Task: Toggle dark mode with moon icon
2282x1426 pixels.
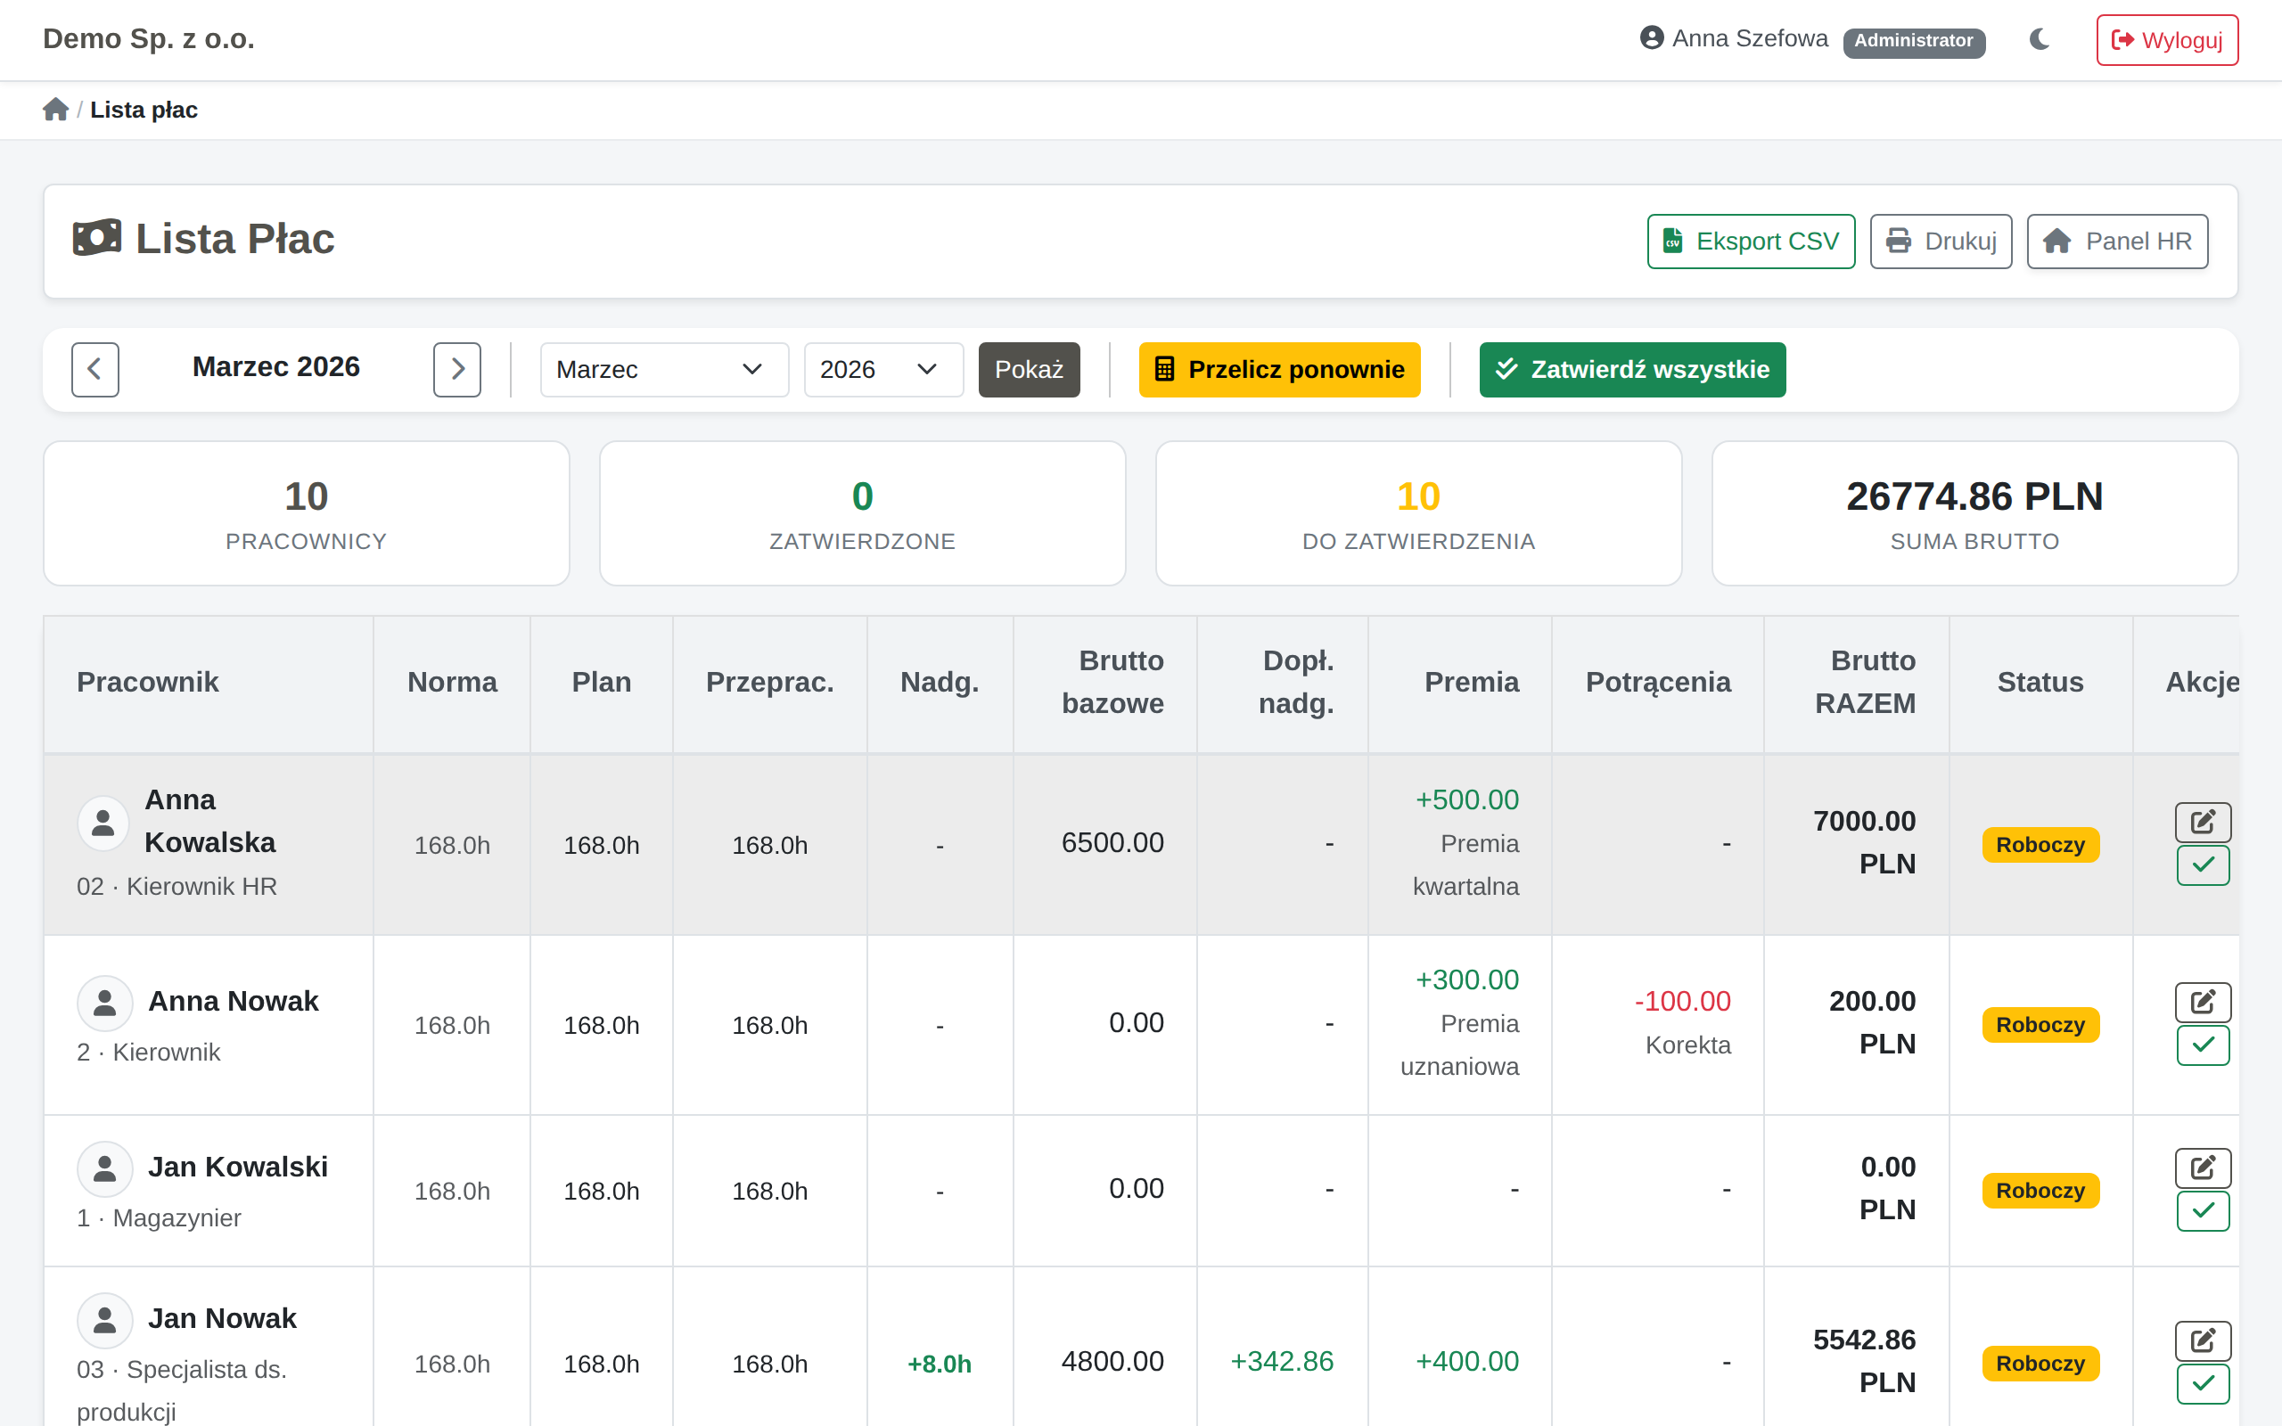Action: point(2039,39)
